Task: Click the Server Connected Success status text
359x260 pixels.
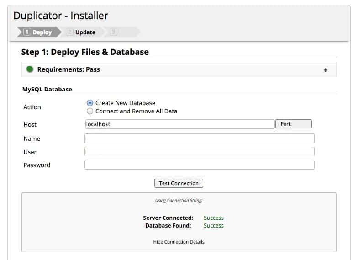Action: 214,218
